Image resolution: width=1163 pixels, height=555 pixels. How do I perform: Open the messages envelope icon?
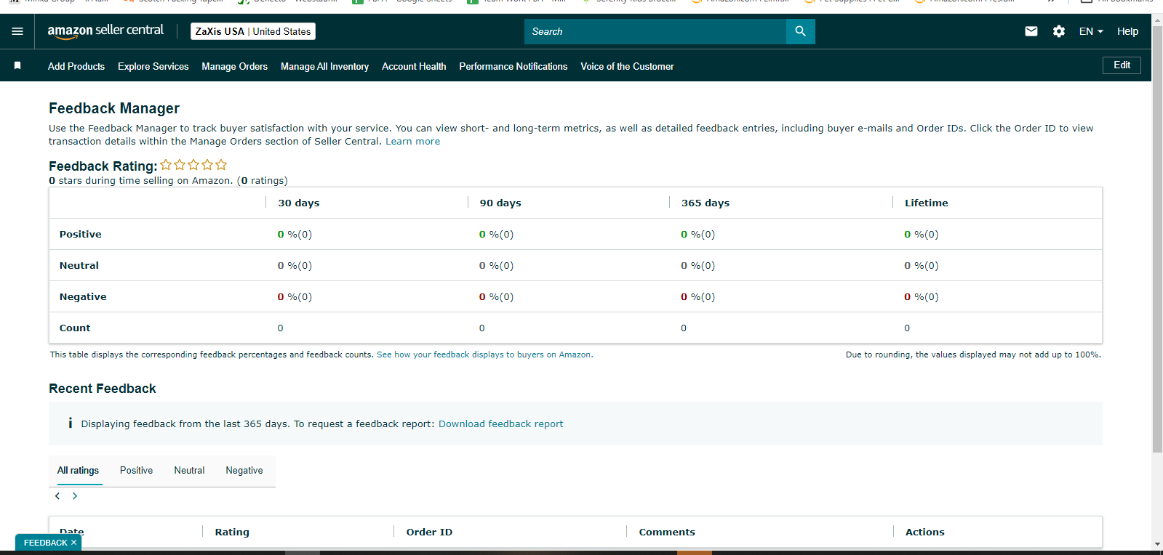click(x=1031, y=31)
